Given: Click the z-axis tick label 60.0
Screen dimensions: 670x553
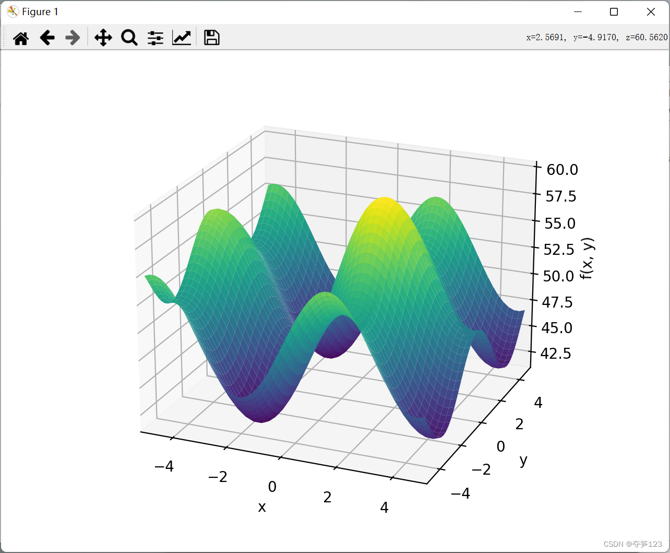Looking at the screenshot, I should click(563, 169).
